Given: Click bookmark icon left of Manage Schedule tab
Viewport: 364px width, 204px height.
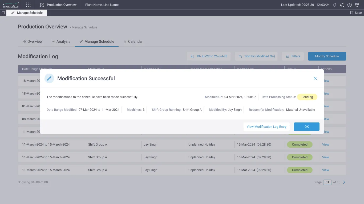Looking at the screenshot, I should pos(3,13).
